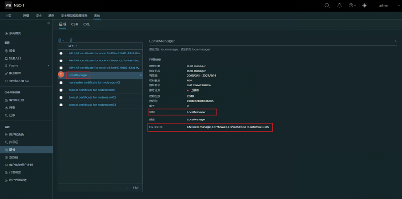The width and height of the screenshot is (402, 199).
Task: Click the 设备 cube icon
Action: 7,51
